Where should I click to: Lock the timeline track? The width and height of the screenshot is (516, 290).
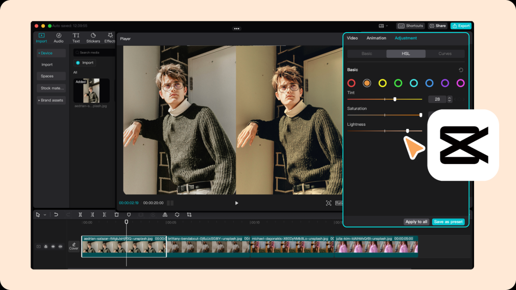[46, 246]
